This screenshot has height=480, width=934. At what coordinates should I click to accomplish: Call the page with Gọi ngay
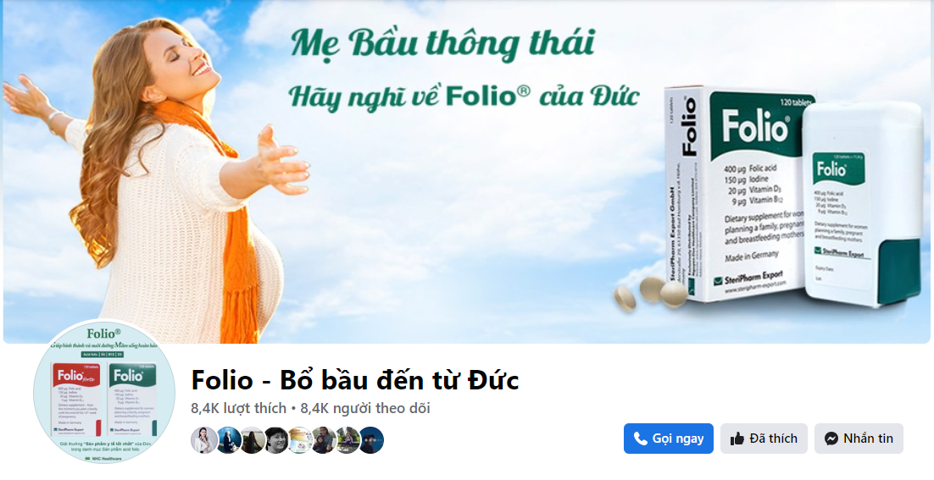click(x=669, y=439)
